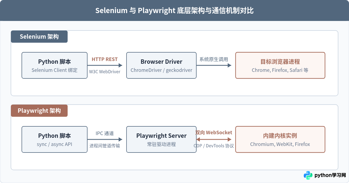Click the Python 脚本 box with sync / async API
This screenshot has width=349, height=183.
[x=55, y=139]
